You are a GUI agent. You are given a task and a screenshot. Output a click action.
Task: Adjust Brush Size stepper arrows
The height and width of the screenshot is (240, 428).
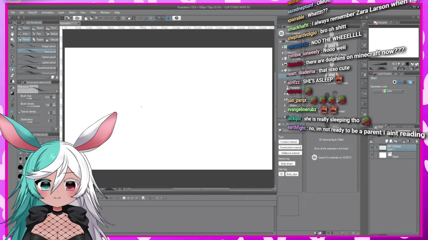pyautogui.click(x=51, y=97)
